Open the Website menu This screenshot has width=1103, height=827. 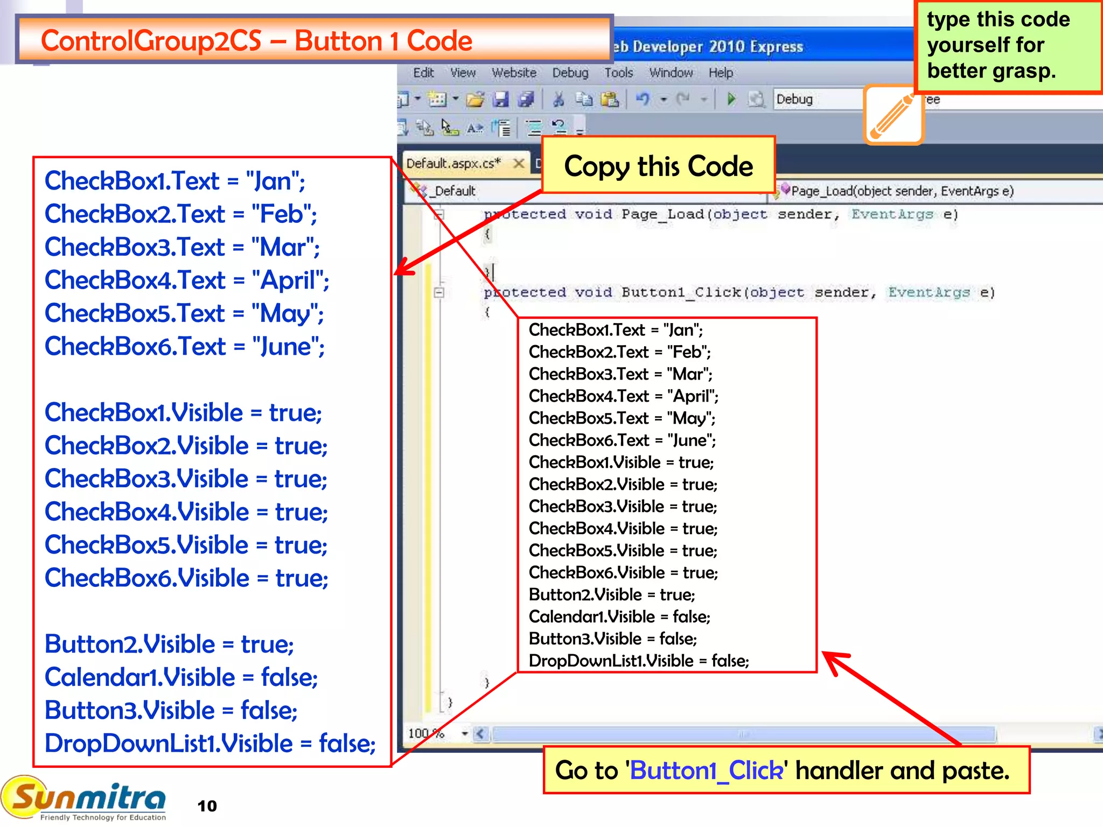(514, 73)
